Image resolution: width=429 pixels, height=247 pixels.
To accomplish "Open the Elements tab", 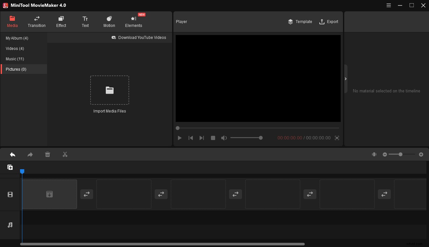I will click(x=133, y=22).
